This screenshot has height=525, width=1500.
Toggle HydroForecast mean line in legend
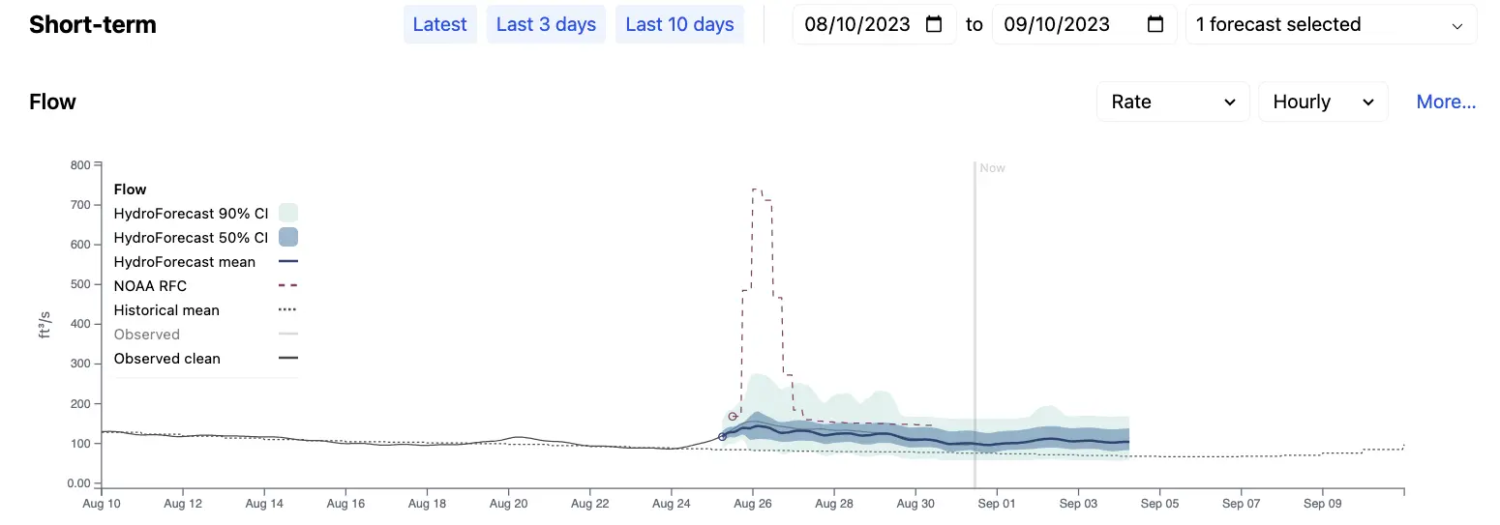(x=205, y=261)
